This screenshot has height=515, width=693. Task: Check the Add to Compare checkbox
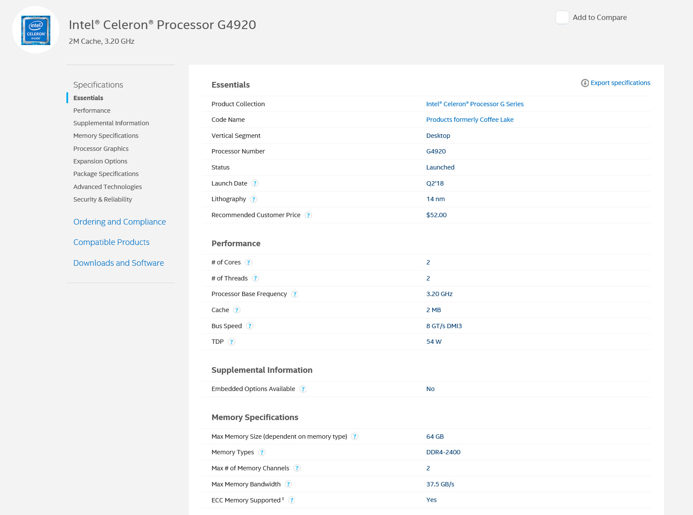562,18
